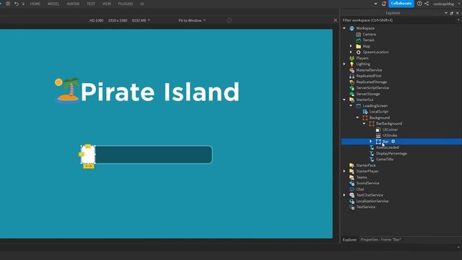Select the DisplayPercentage row
This screenshot has width=462, height=260.
pyautogui.click(x=401, y=153)
